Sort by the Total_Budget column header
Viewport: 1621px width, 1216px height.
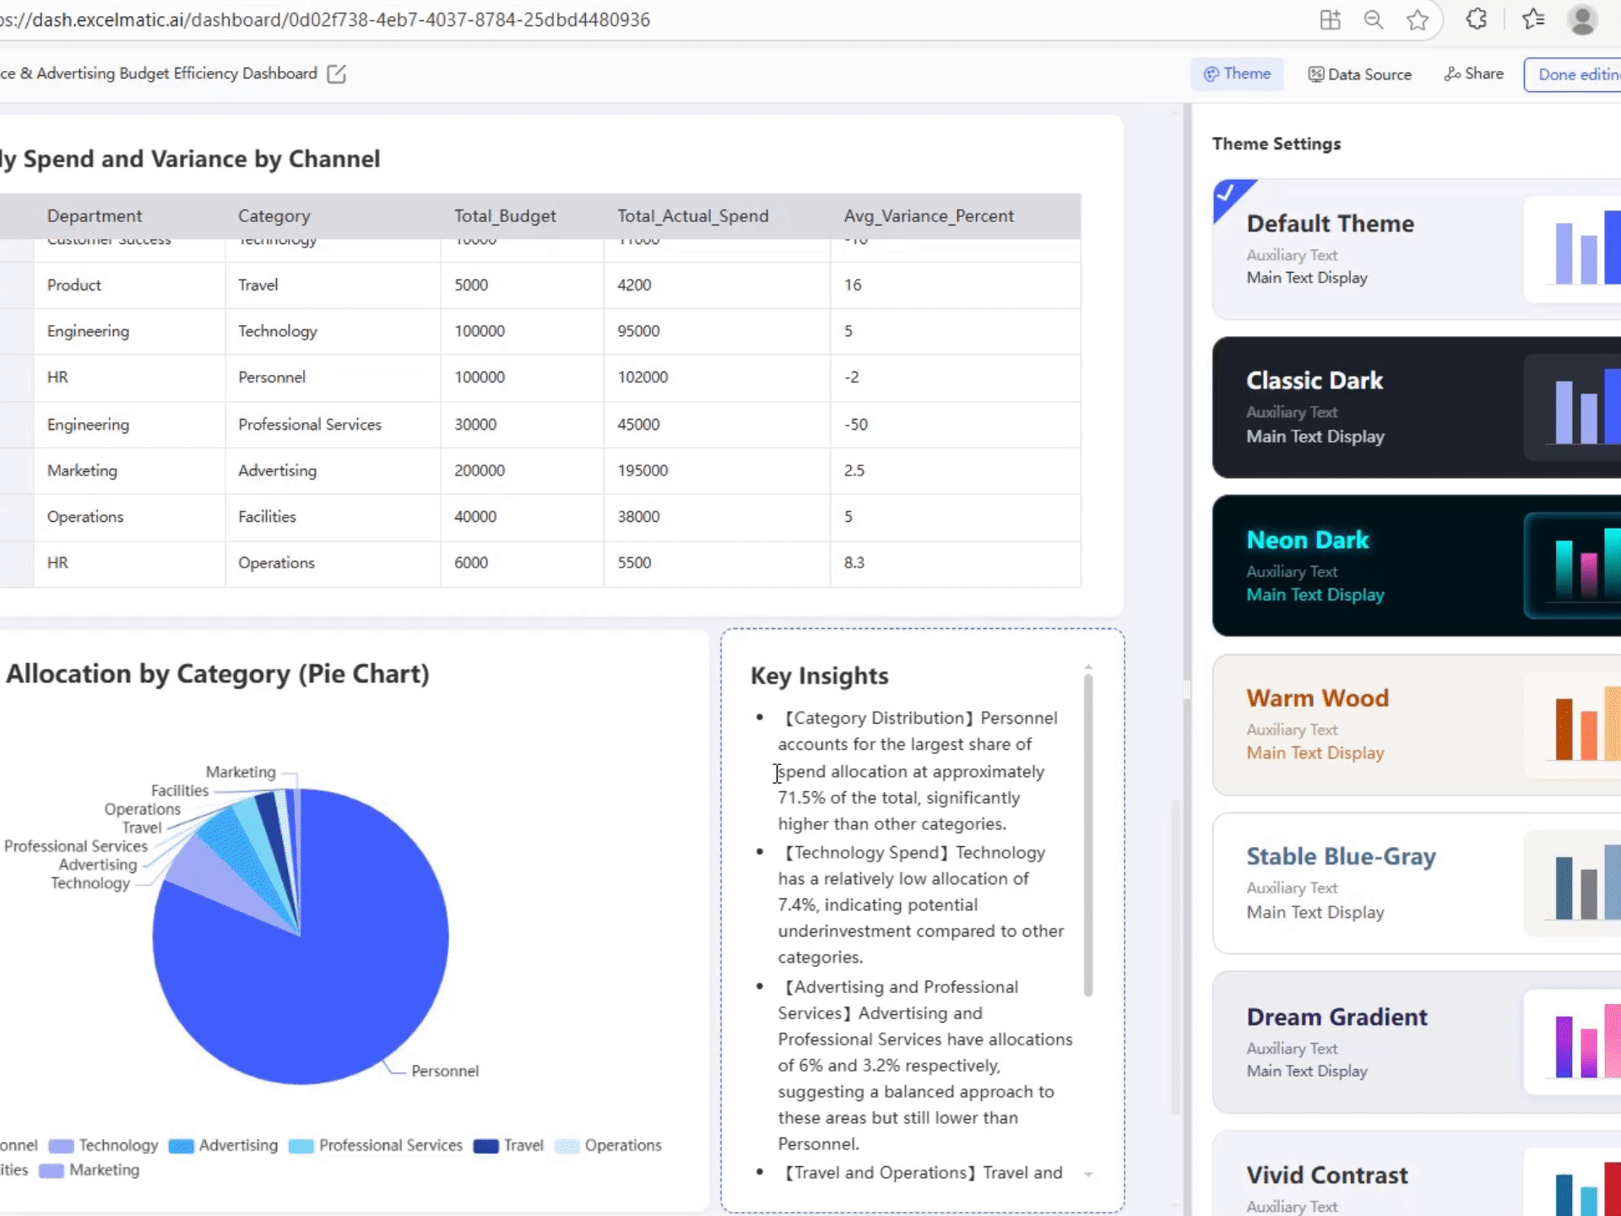click(505, 216)
